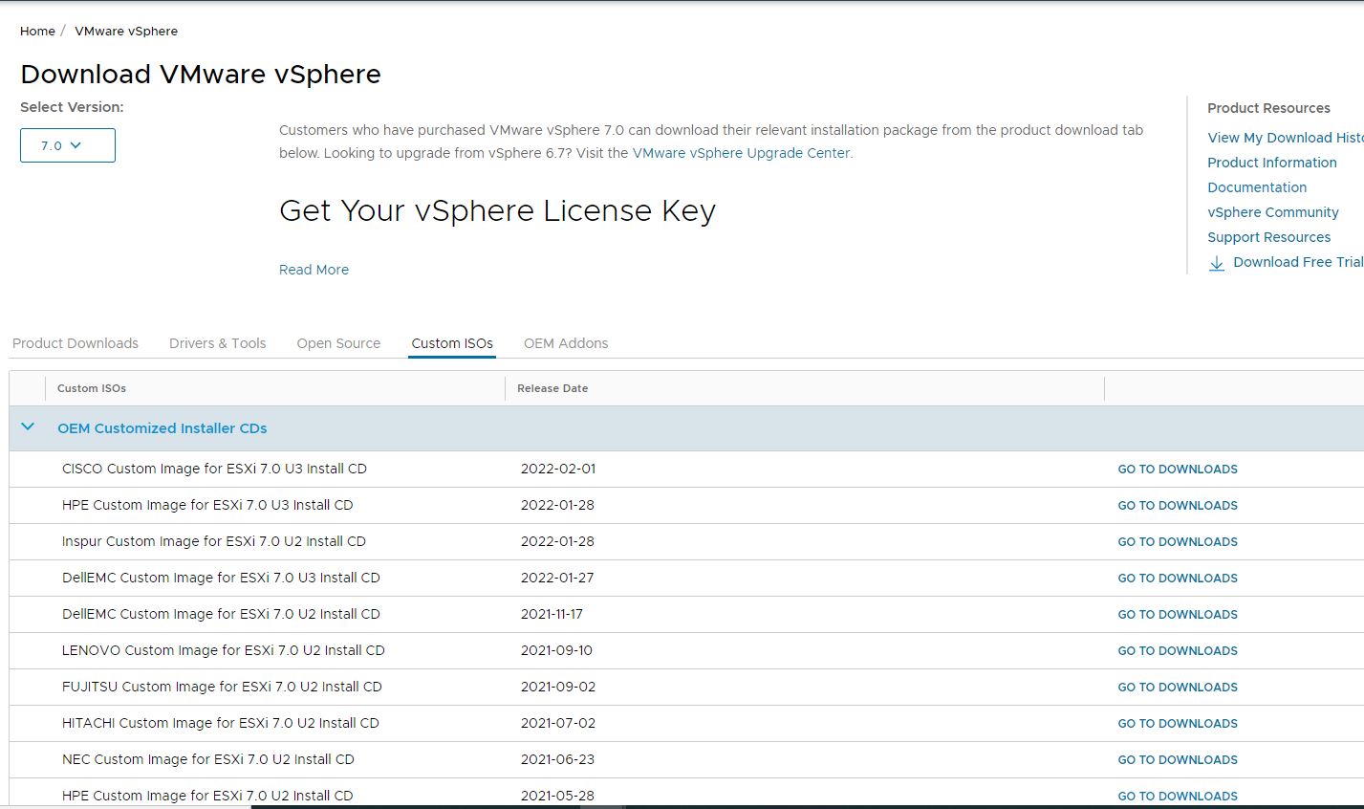Viewport: 1364px width, 809px height.
Task: Open the Drivers & Tools tab
Action: pos(217,342)
